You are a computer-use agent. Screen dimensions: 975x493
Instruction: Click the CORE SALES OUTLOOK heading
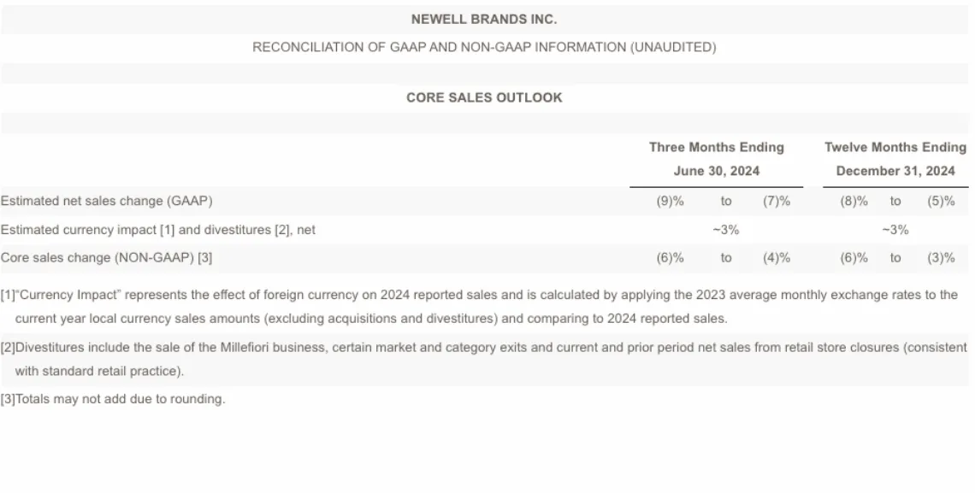click(x=484, y=97)
